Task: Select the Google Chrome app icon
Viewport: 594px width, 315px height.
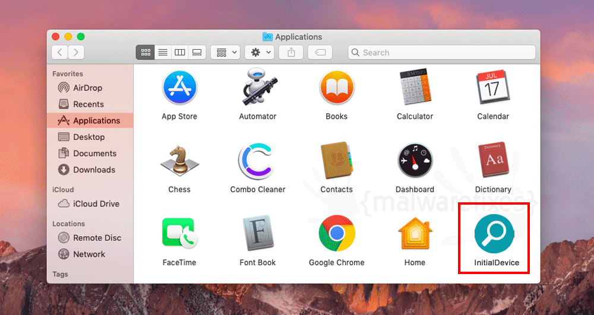Action: click(x=336, y=233)
